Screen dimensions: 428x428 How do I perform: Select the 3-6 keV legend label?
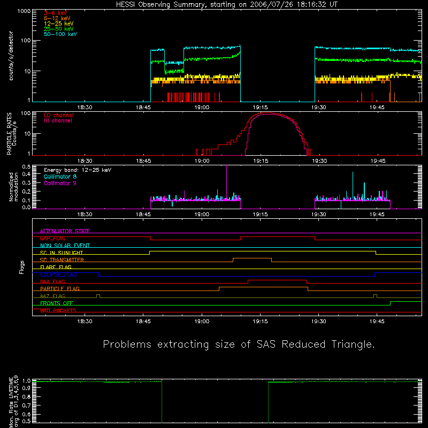(x=56, y=13)
